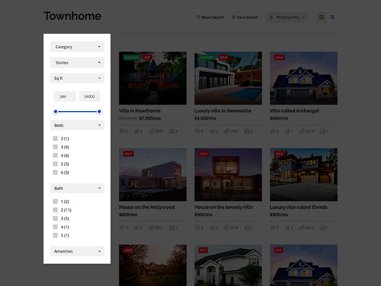Expand the Stories dropdown
This screenshot has width=381, height=286.
click(77, 63)
